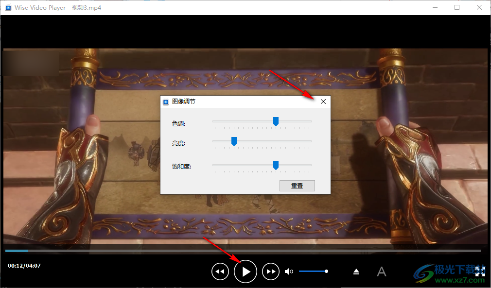Click the 图像调节 dialog title icon
The width and height of the screenshot is (491, 288).
pos(166,102)
